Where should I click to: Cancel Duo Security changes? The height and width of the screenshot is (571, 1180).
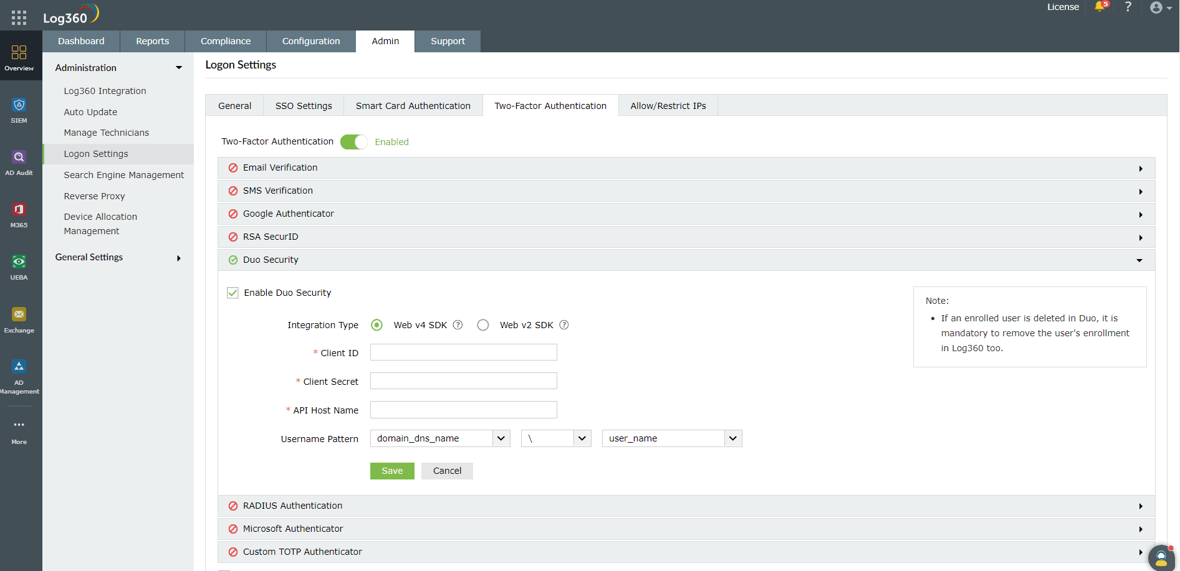(x=447, y=471)
